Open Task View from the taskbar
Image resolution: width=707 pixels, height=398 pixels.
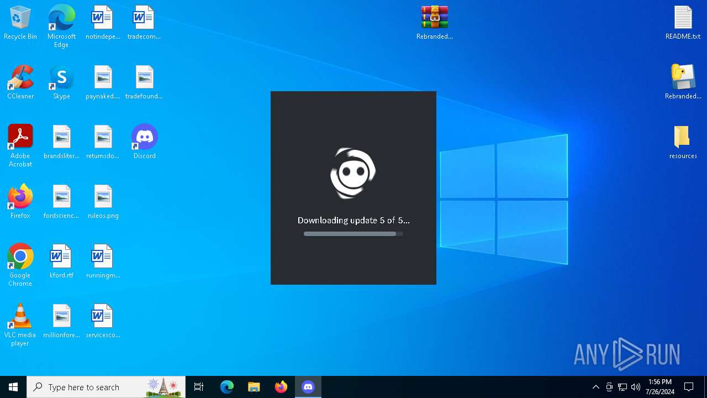click(199, 387)
